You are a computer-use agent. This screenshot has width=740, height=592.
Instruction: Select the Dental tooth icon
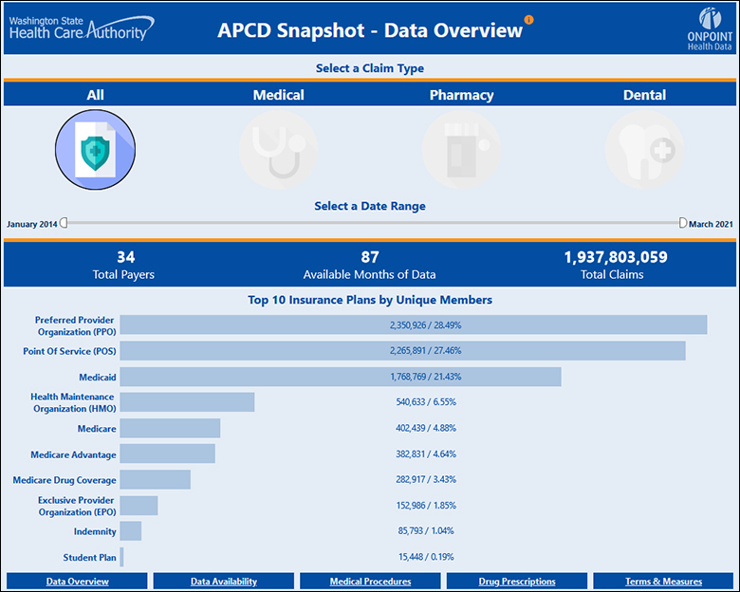point(644,149)
